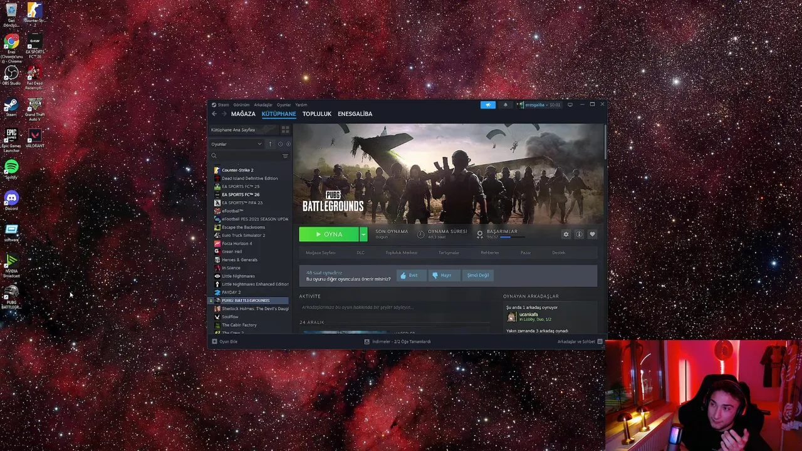802x451 pixels.
Task: Switch to the MAĞAZA tab
Action: tap(243, 114)
